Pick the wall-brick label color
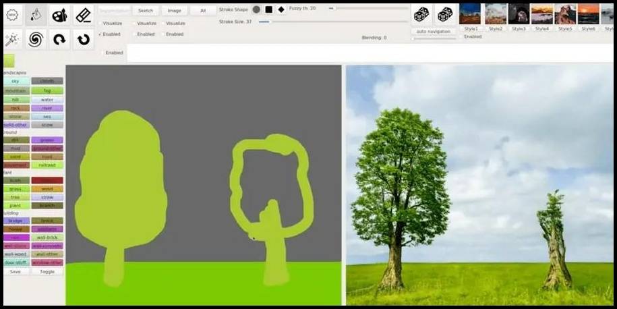Viewport: 617px width, 309px height. click(x=47, y=237)
